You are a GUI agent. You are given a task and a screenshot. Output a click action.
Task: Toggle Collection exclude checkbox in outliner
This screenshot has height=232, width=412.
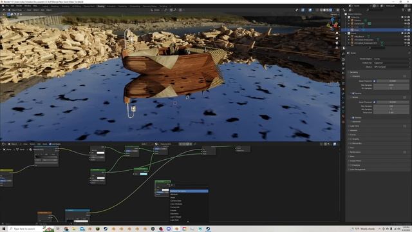coord(402,17)
